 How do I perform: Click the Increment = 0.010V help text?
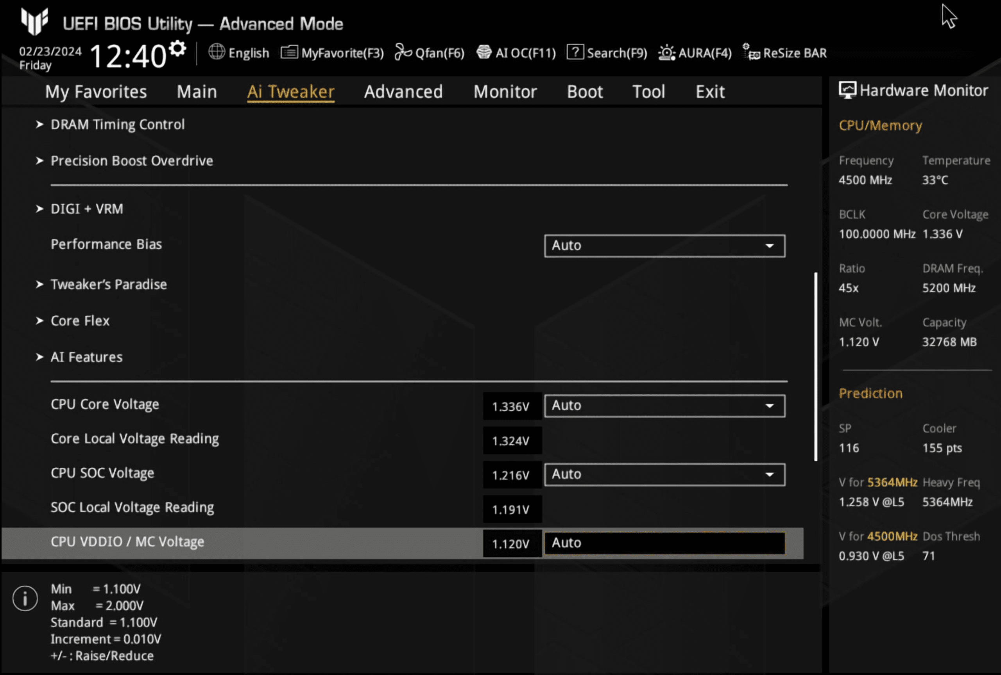(x=106, y=639)
